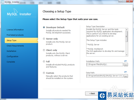The height and width of the screenshot is (100, 134).
Task: Choose the Custom setup type
Action: point(44,73)
